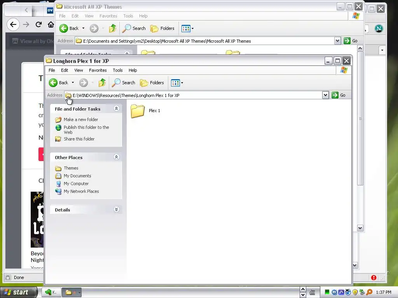Click taskbar button labeled K.
Image resolution: width=398 pixels, height=298 pixels.
(x=51, y=293)
